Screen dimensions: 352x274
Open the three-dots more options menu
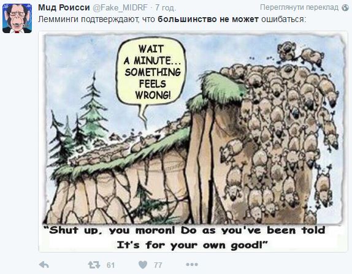[192, 265]
